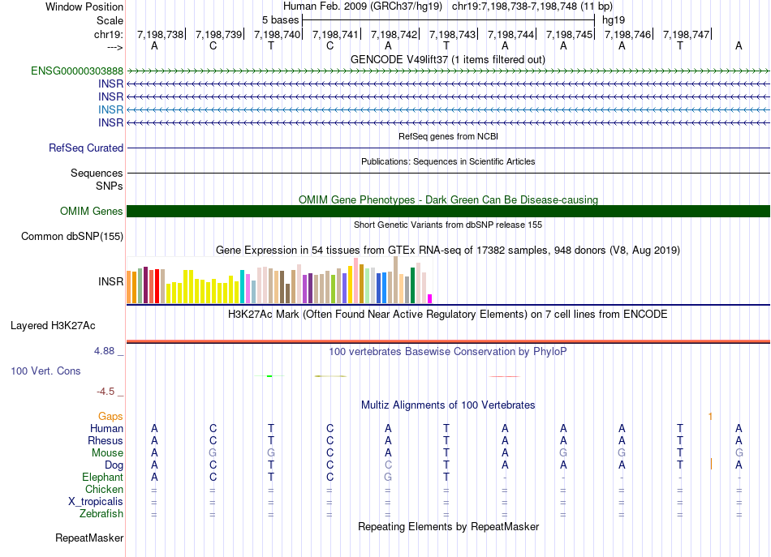
Task: Click the ENSG00000303888 gene label
Action: click(77, 71)
